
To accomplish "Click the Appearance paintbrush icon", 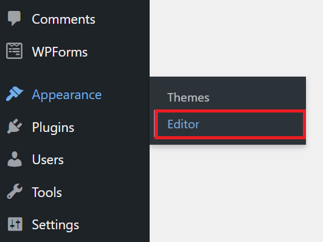I will pos(15,94).
